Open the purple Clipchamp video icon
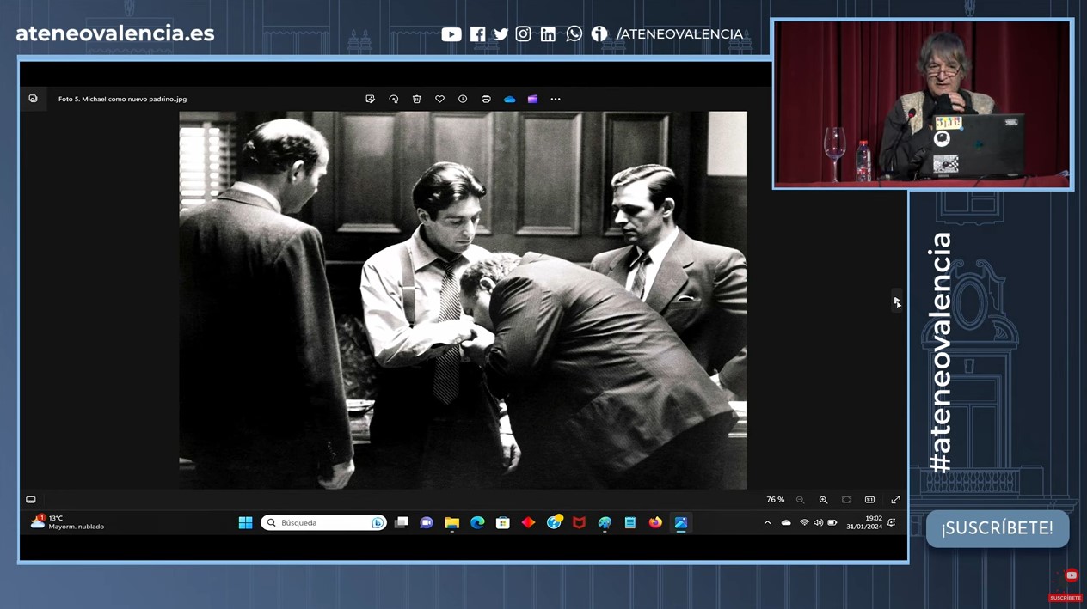Viewport: 1087px width, 609px height. (532, 99)
